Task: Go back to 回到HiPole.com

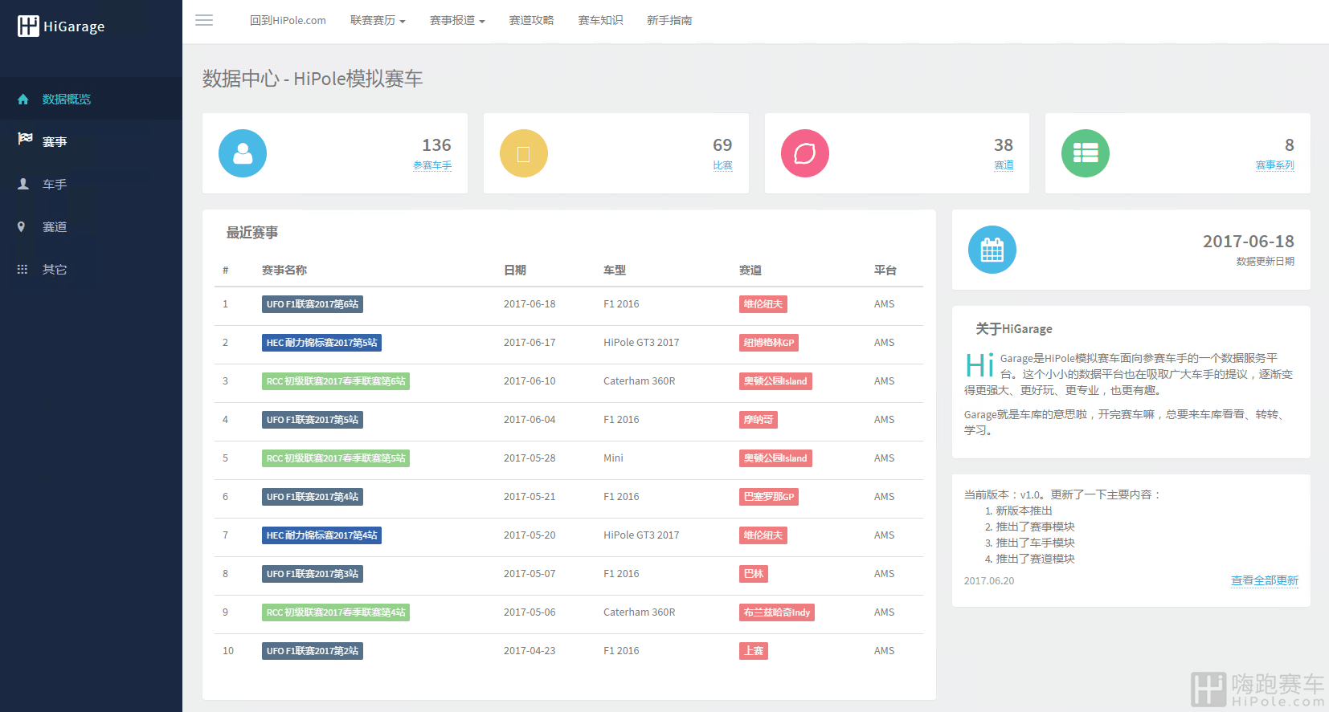Action: [288, 20]
